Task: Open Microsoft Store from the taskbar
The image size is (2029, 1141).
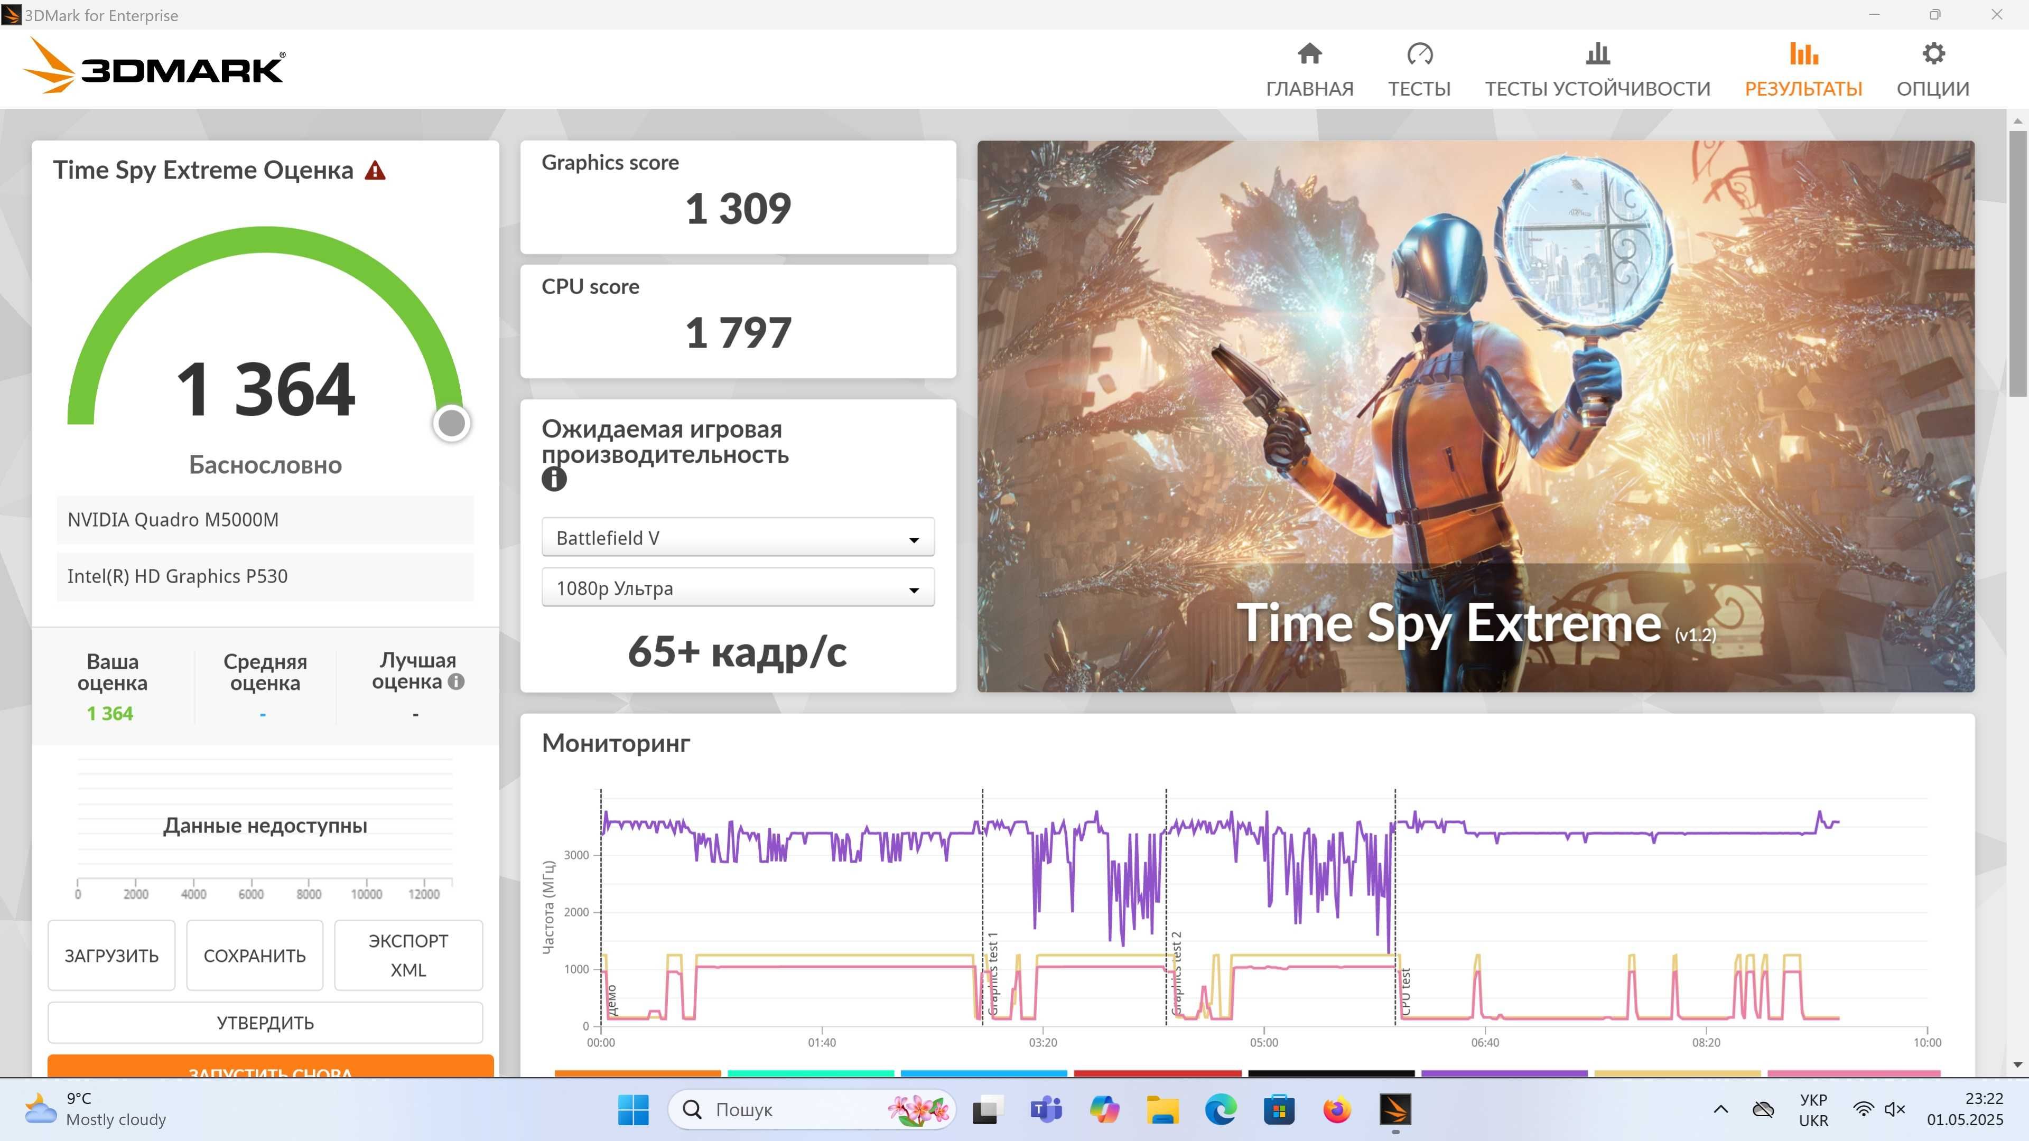Action: point(1278,1110)
